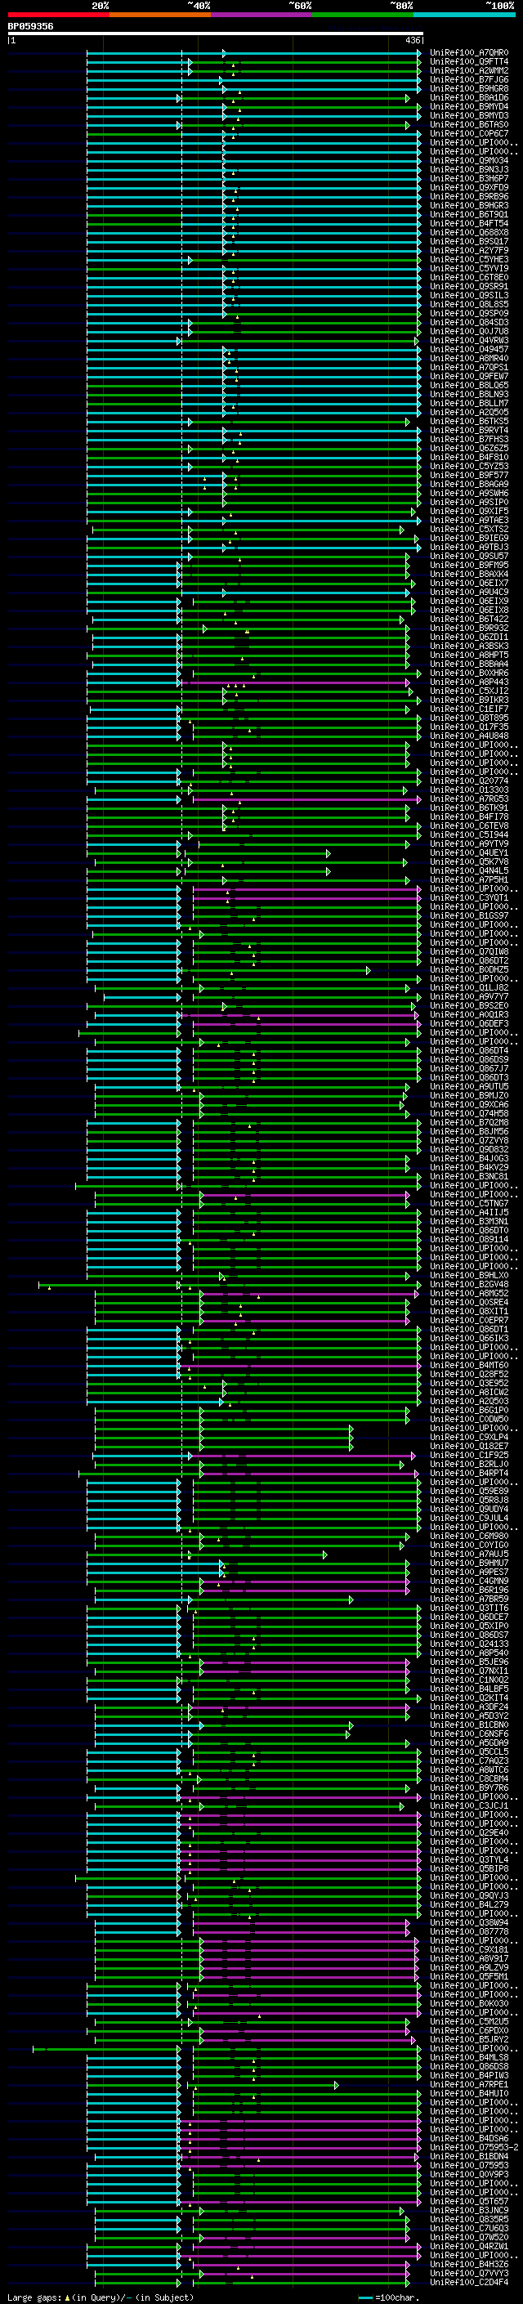The height and width of the screenshot is (2304, 523).
Task: Click the query end position 436
Action: tap(413, 40)
